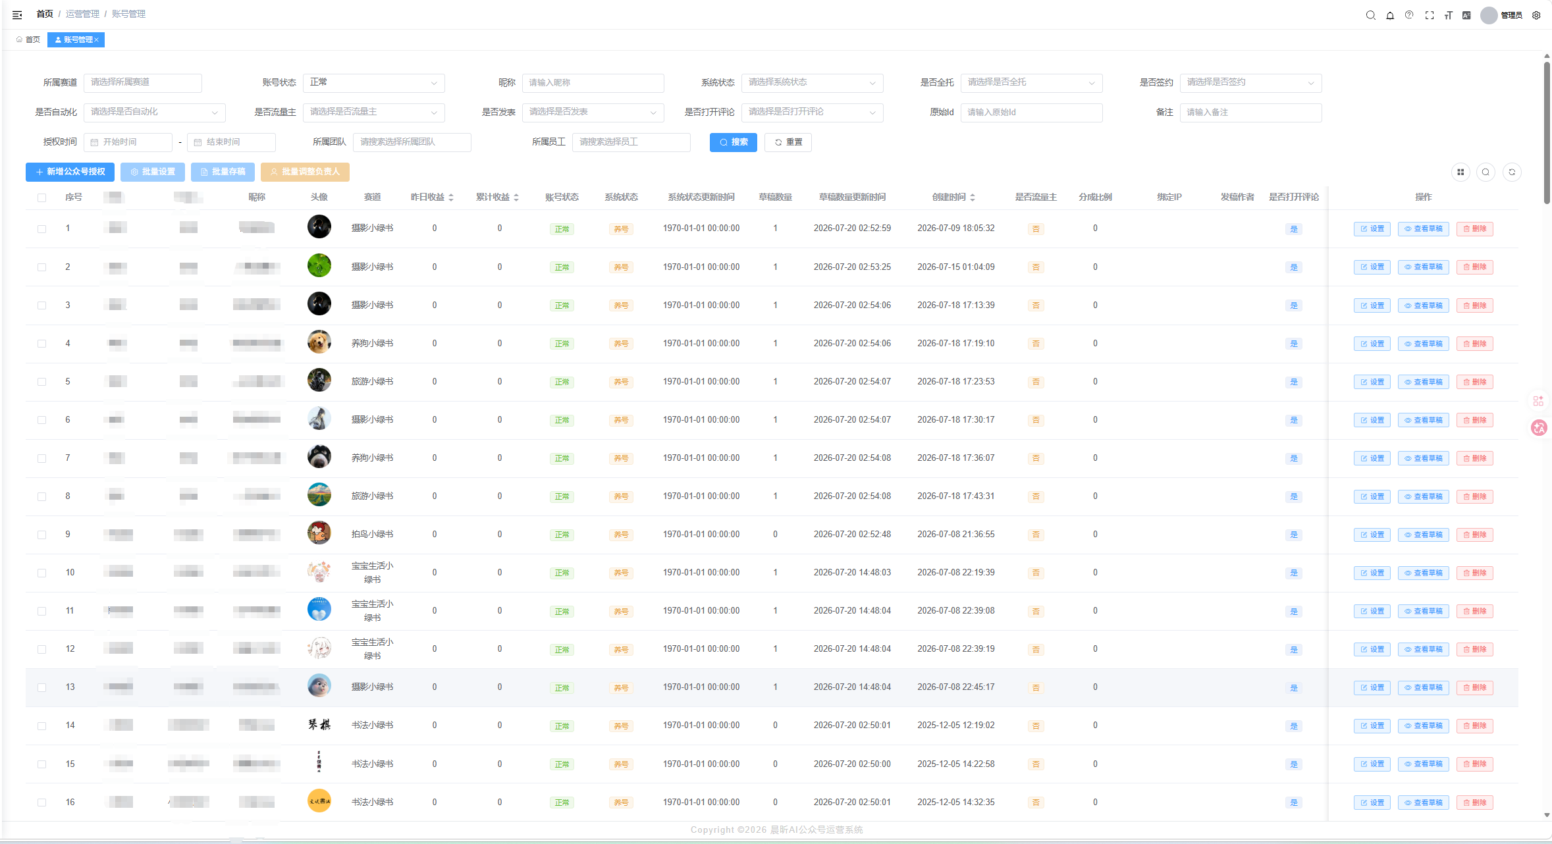The image size is (1552, 844).
Task: Switch to the 首页 tab
Action: coord(28,40)
